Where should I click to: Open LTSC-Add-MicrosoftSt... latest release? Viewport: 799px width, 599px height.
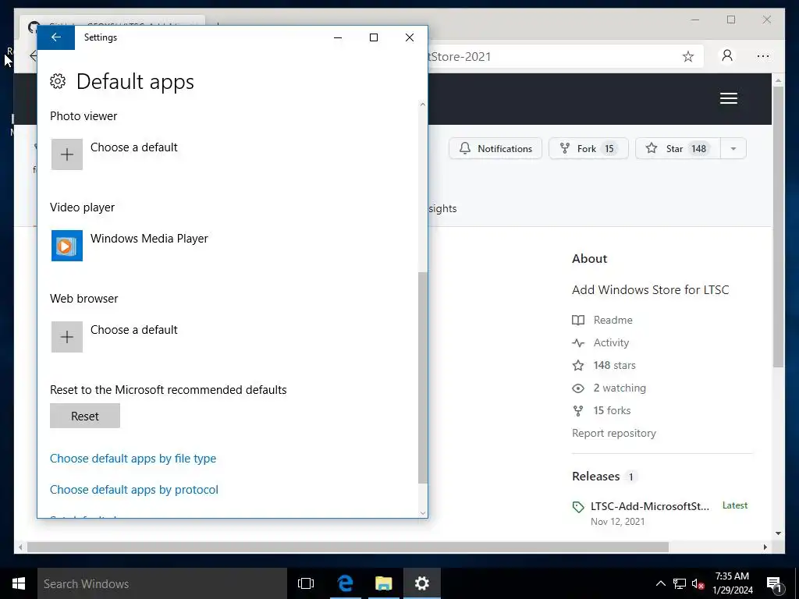click(650, 506)
